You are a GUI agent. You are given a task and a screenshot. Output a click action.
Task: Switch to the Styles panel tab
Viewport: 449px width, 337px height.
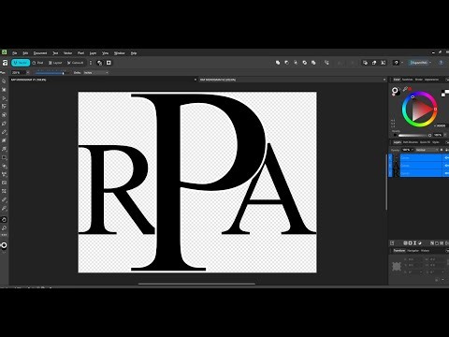[436, 142]
